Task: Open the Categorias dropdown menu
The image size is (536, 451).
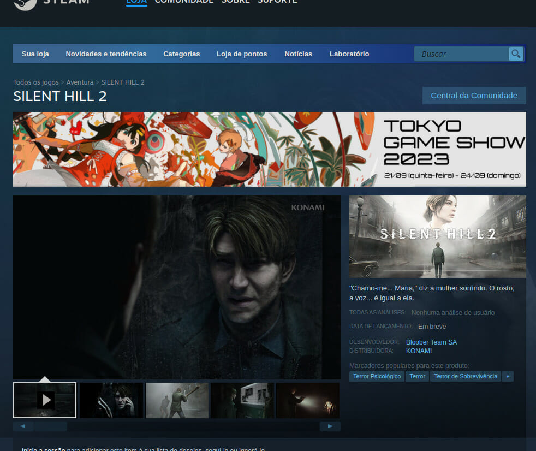Action: tap(181, 54)
